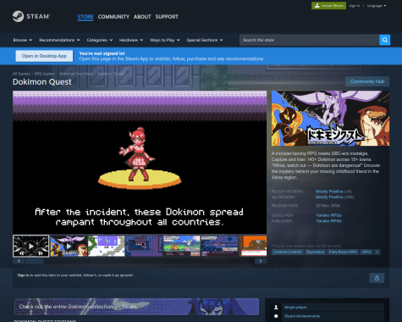Open the Community Hub button
Screen dimensions: 402x322
point(367,81)
